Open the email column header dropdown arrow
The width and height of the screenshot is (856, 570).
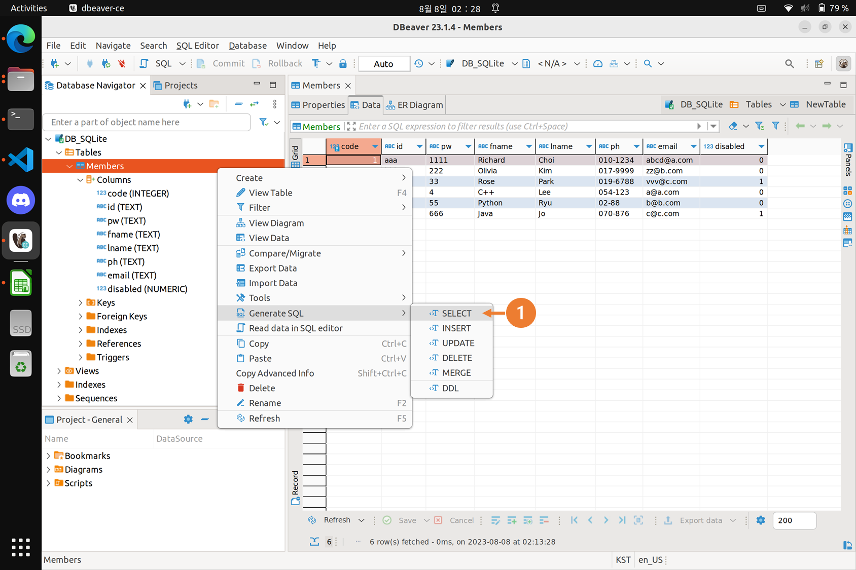click(693, 146)
